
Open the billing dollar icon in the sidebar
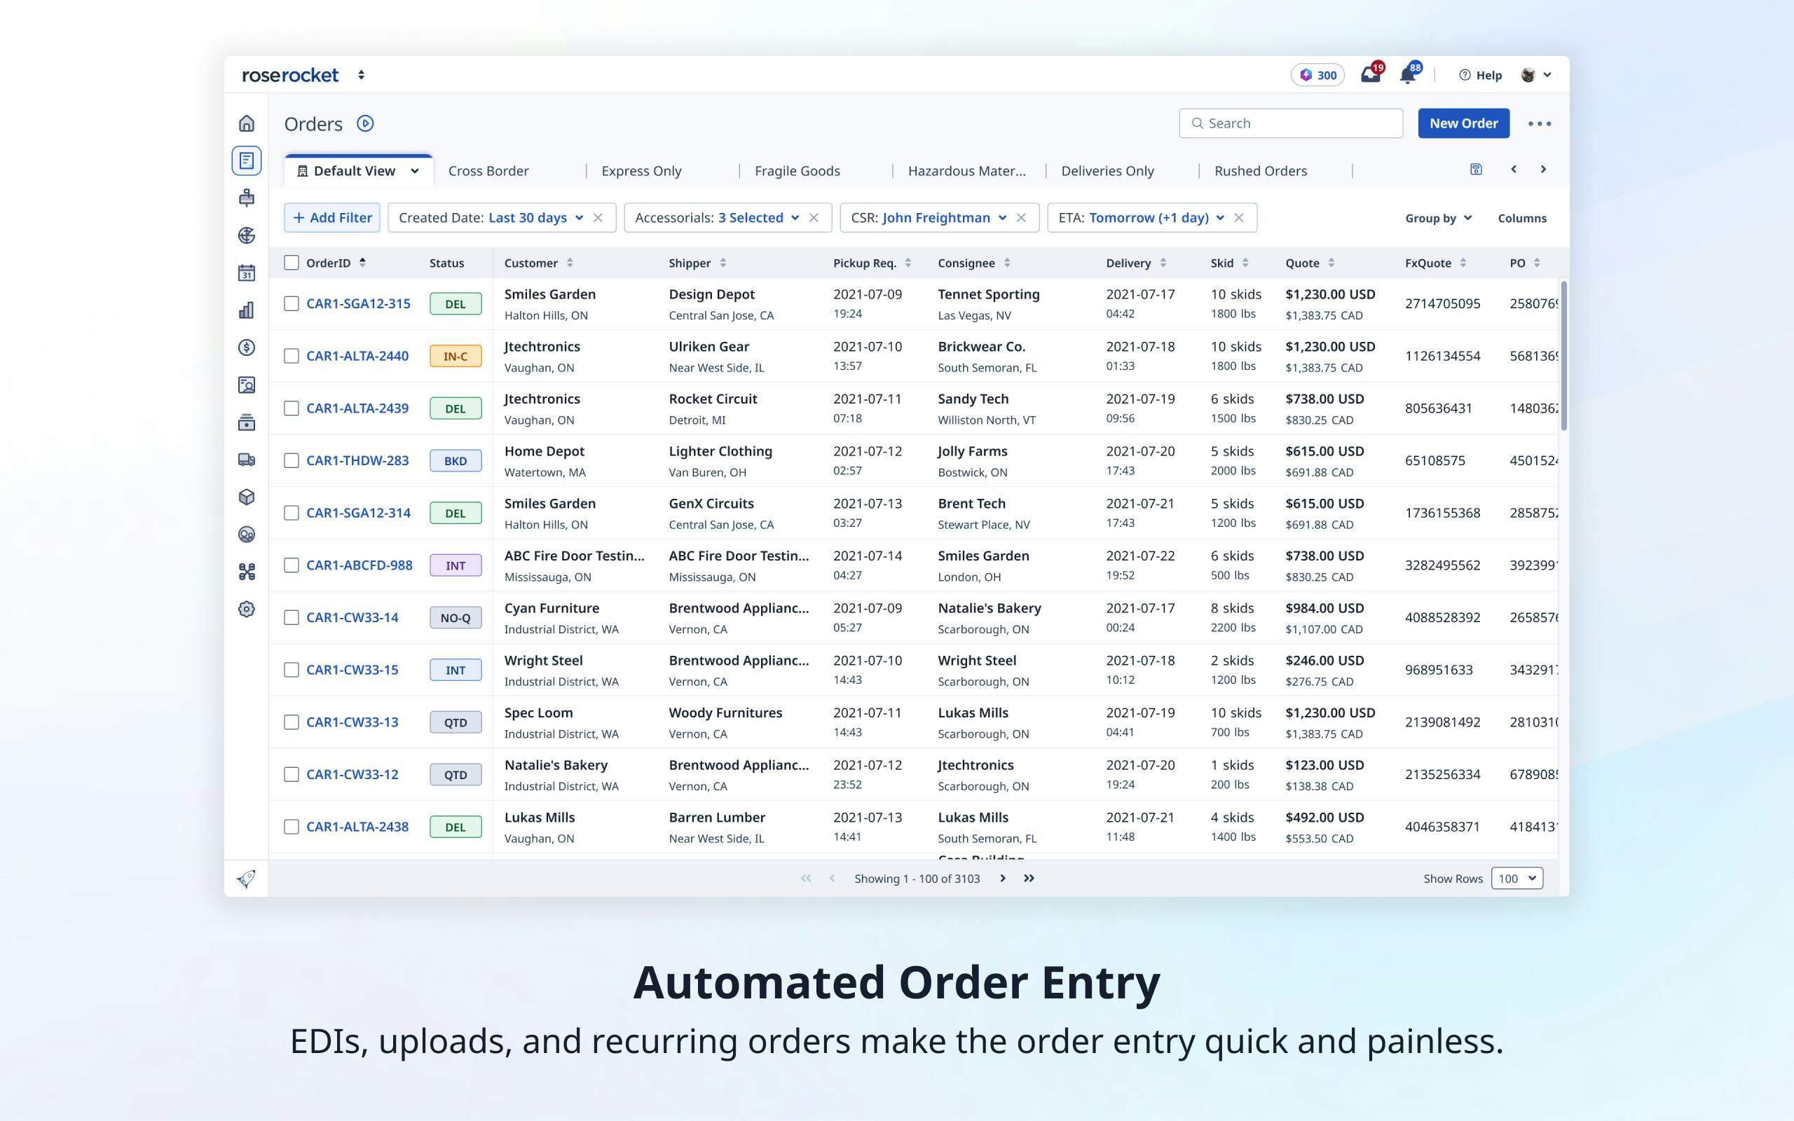point(246,347)
